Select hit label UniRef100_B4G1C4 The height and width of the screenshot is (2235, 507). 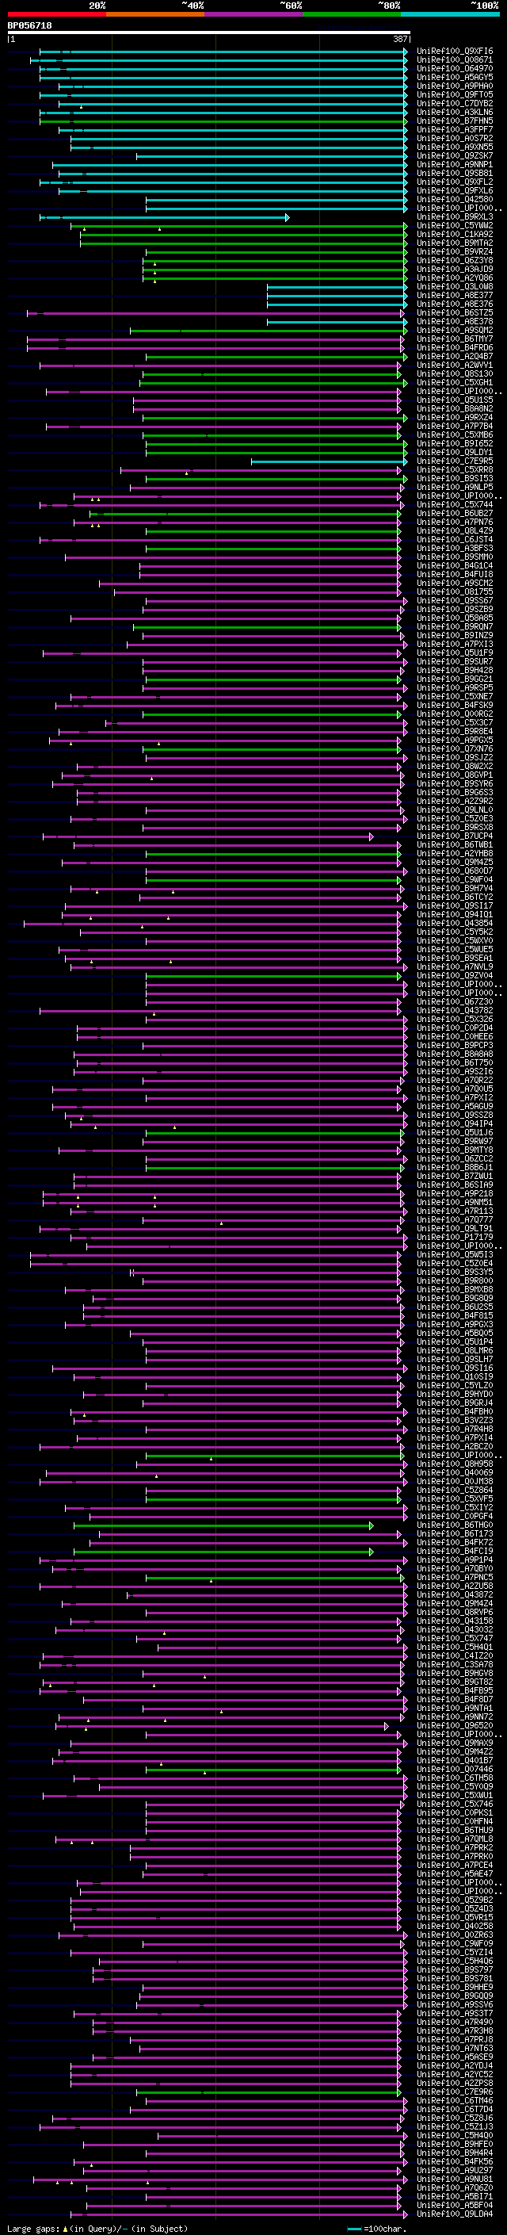455,566
